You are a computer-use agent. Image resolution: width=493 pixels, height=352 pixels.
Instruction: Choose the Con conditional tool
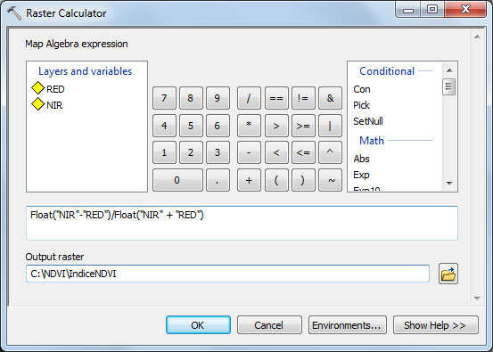point(362,89)
